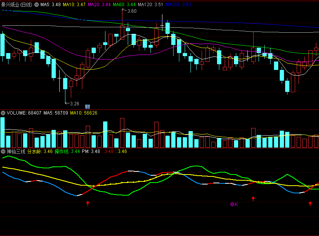Viewport: 319px width, 236px height.
Task: Click the 分水岭: 3.46 label
Action: click(x=40, y=151)
